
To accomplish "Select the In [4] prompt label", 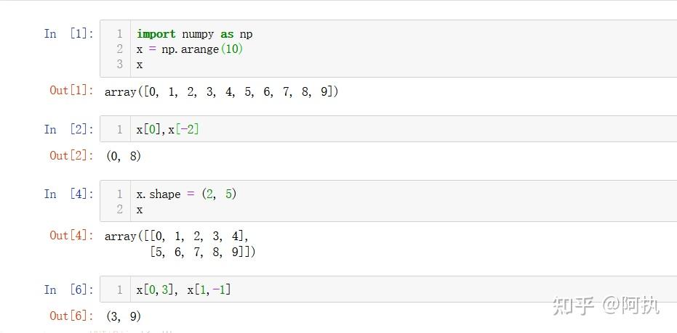I will tap(68, 194).
